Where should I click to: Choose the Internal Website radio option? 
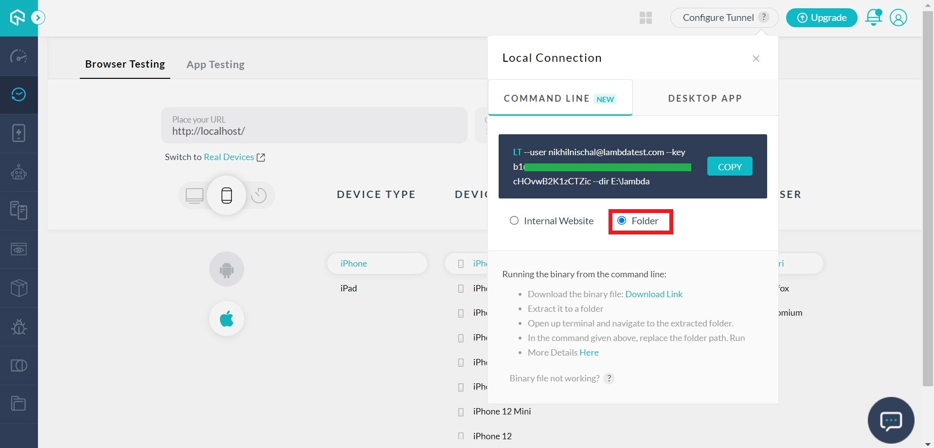click(x=514, y=220)
